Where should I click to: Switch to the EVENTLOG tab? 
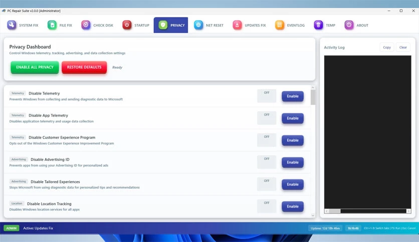tap(290, 25)
